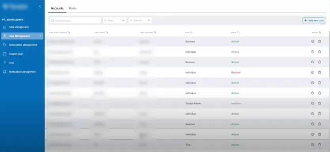Open Data Management via its chart icon

click(5, 27)
